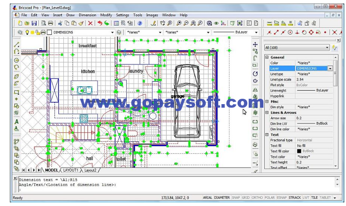The image size is (346, 206).
Task: Click the Arrow size 0.2 value field
Action: click(314, 118)
